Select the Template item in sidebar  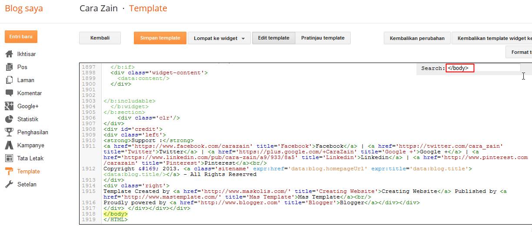tap(28, 171)
